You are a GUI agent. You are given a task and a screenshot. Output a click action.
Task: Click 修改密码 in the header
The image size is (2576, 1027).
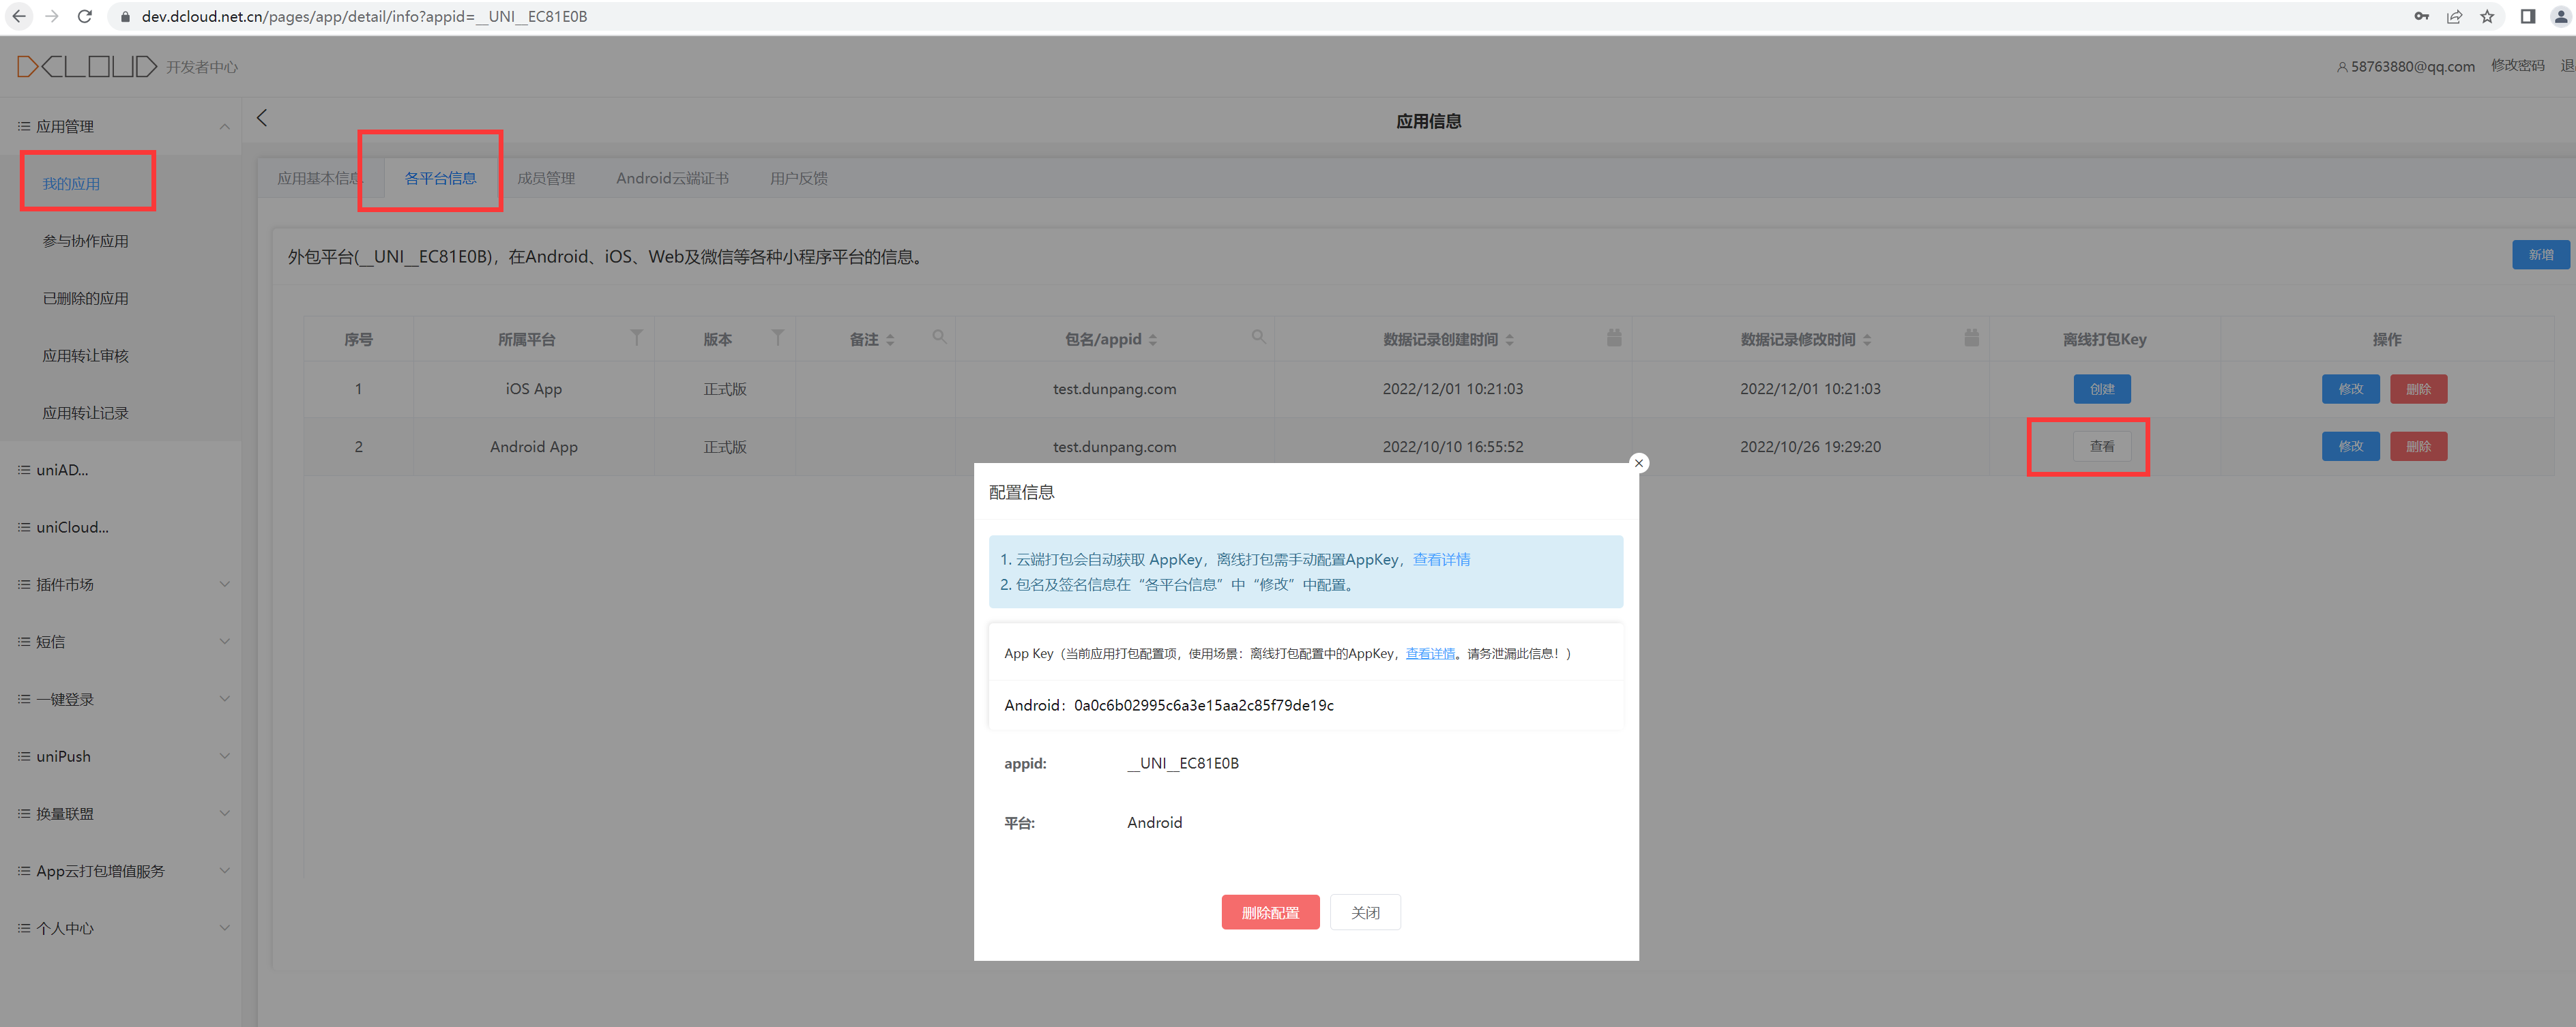coord(2517,65)
